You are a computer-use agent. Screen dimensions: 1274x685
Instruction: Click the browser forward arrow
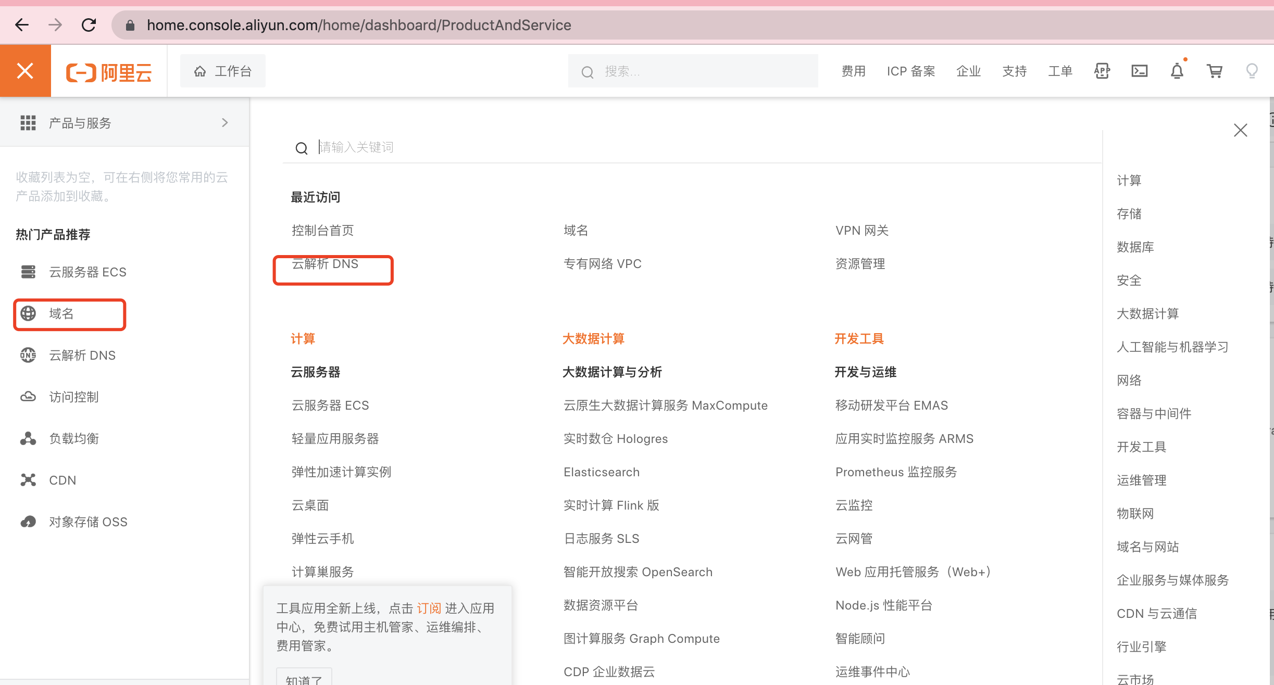[55, 24]
